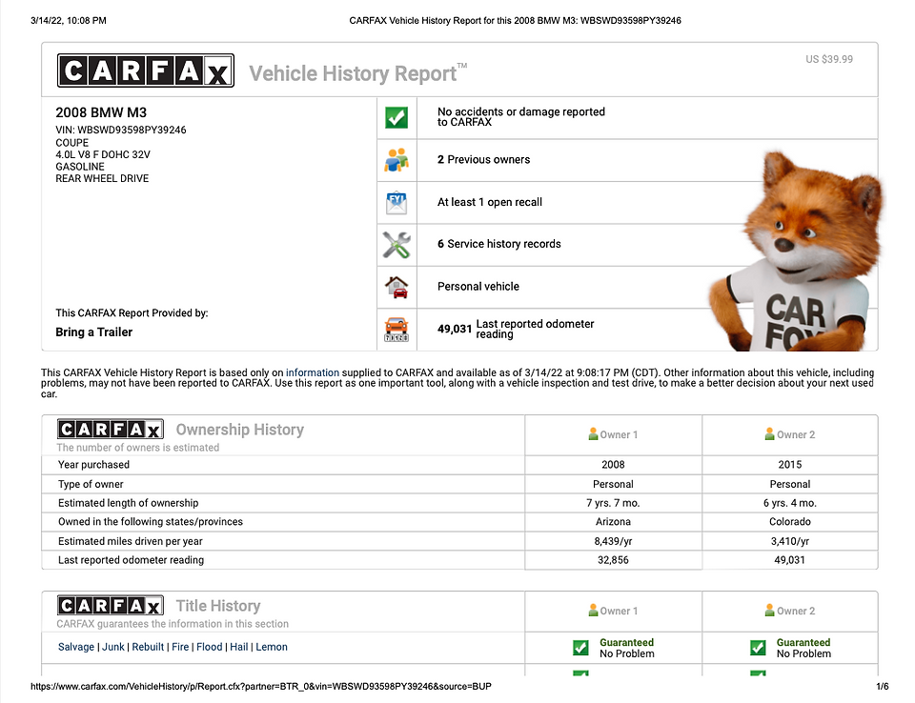Click the '3/14/22, 10:08 PM' print timestamp
The image size is (915, 703).
pos(69,20)
